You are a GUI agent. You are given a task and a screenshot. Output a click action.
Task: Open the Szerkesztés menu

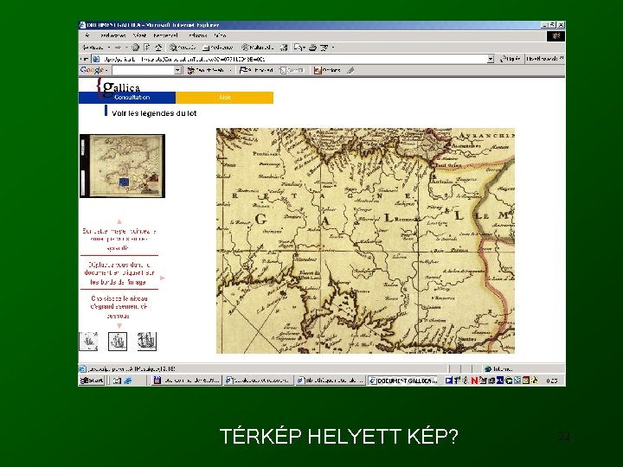coord(112,35)
